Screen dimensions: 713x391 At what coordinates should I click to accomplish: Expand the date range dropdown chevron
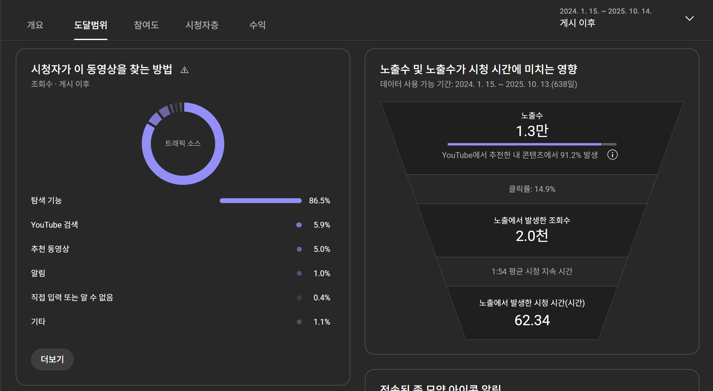point(689,18)
